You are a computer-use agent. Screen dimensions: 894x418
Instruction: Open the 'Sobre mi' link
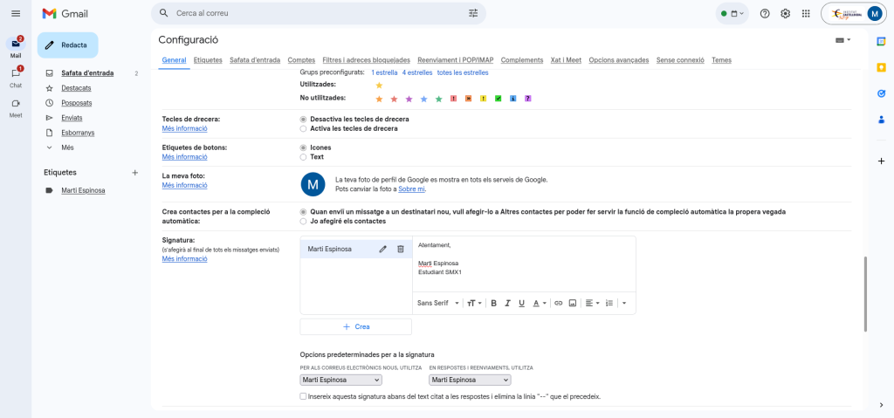coord(412,189)
